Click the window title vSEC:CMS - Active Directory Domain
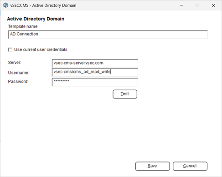Screen dimensions: 222x177 (x=43, y=5)
